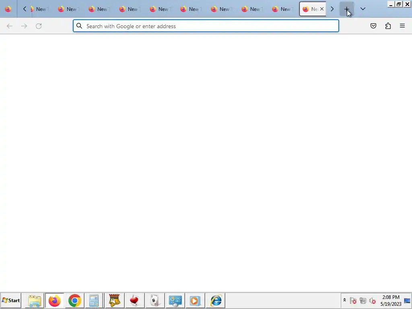The width and height of the screenshot is (412, 309).
Task: Open the Windows Start menu
Action: coord(11,300)
